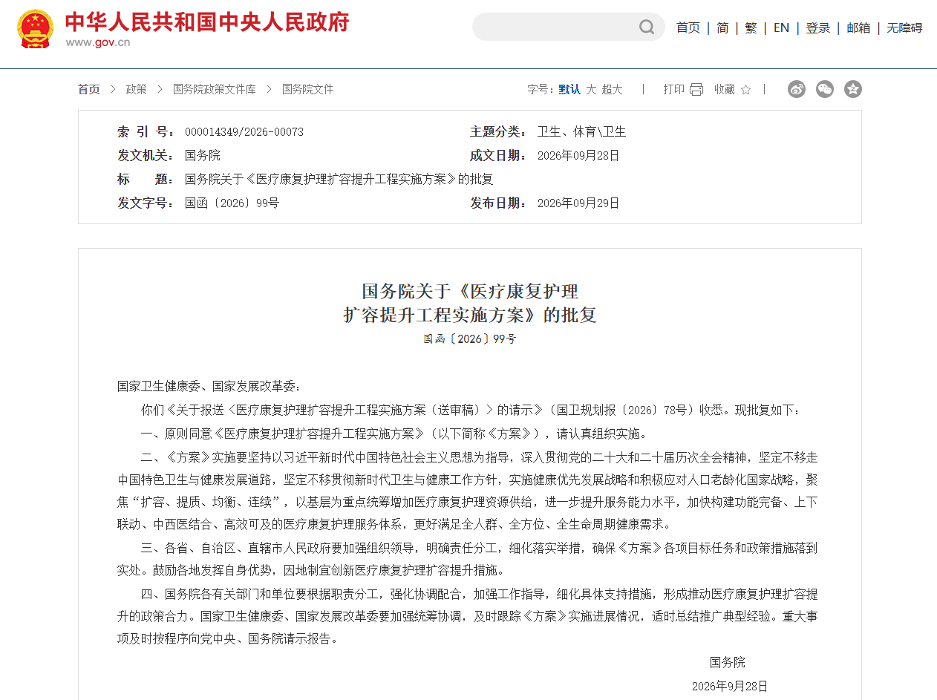Share the page via the Weibo icon

[797, 89]
